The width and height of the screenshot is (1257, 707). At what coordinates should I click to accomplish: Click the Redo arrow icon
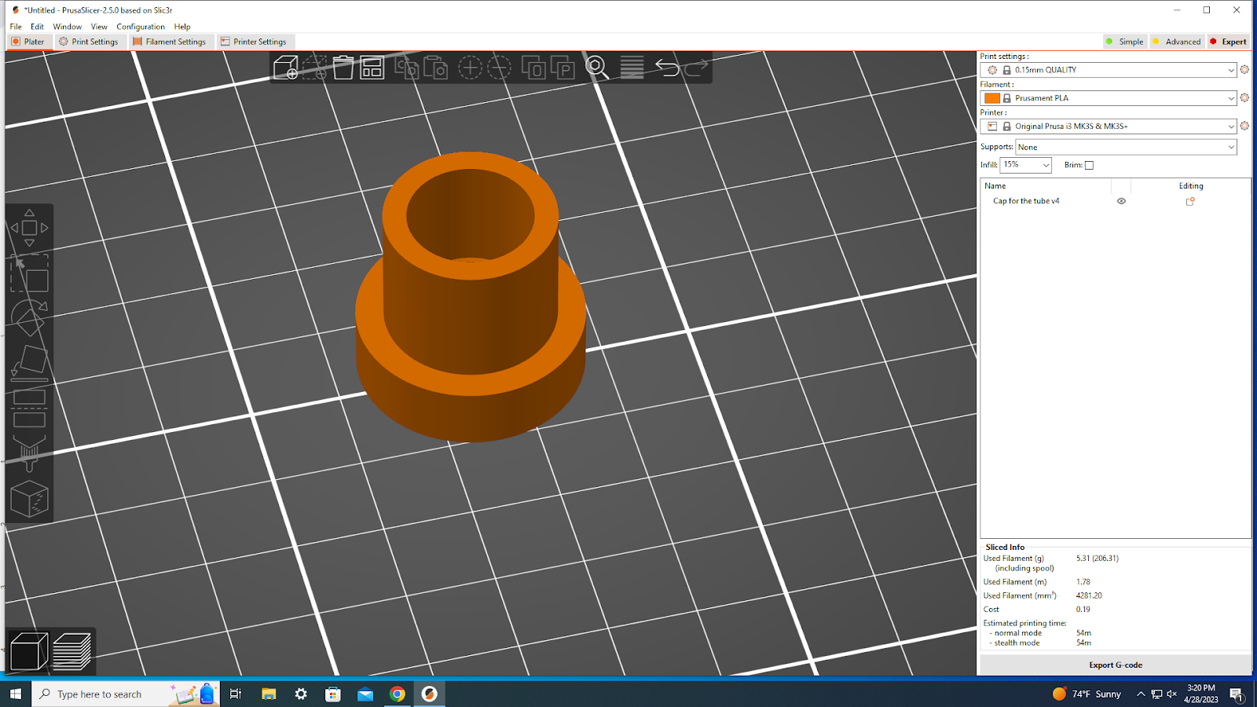[696, 68]
